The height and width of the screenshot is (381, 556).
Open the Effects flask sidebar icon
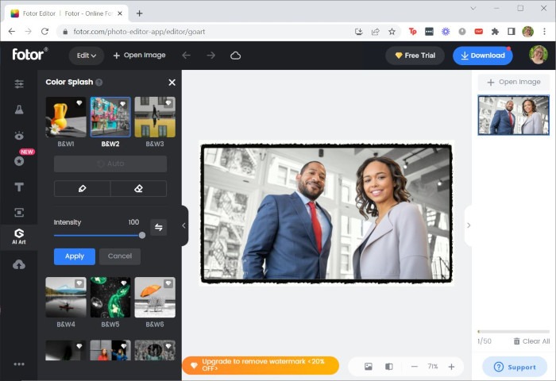click(19, 110)
